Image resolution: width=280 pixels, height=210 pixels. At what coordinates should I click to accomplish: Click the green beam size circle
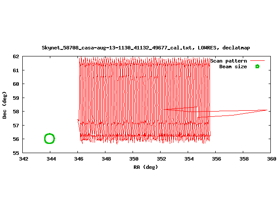(49, 138)
